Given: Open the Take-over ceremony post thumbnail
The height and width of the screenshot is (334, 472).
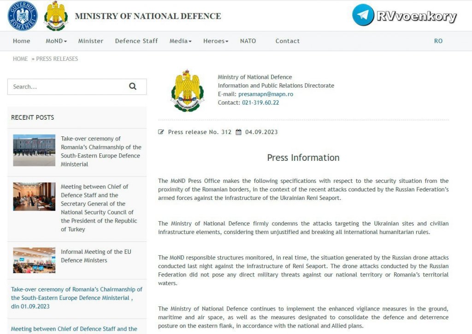Looking at the screenshot, I should coord(34,150).
